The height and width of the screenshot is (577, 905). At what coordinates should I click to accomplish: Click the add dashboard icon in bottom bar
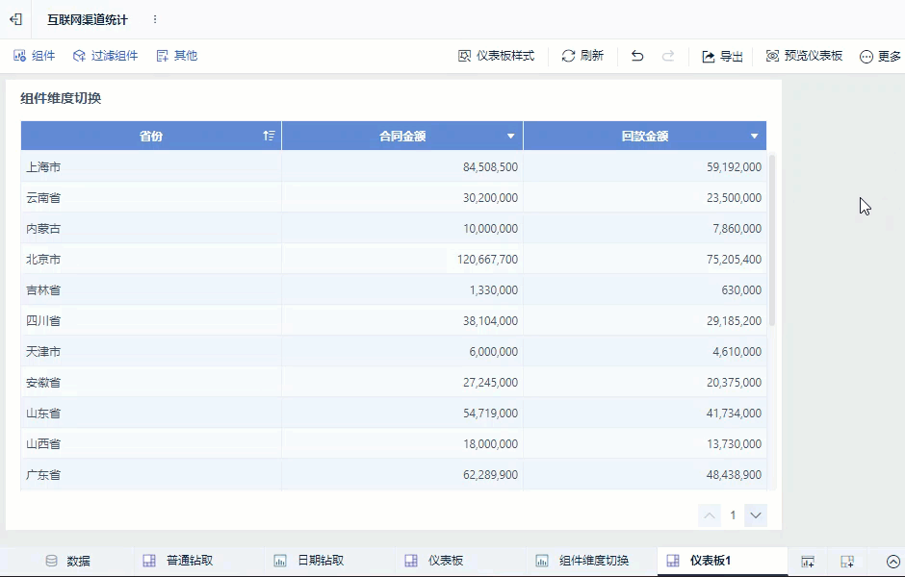click(x=846, y=562)
